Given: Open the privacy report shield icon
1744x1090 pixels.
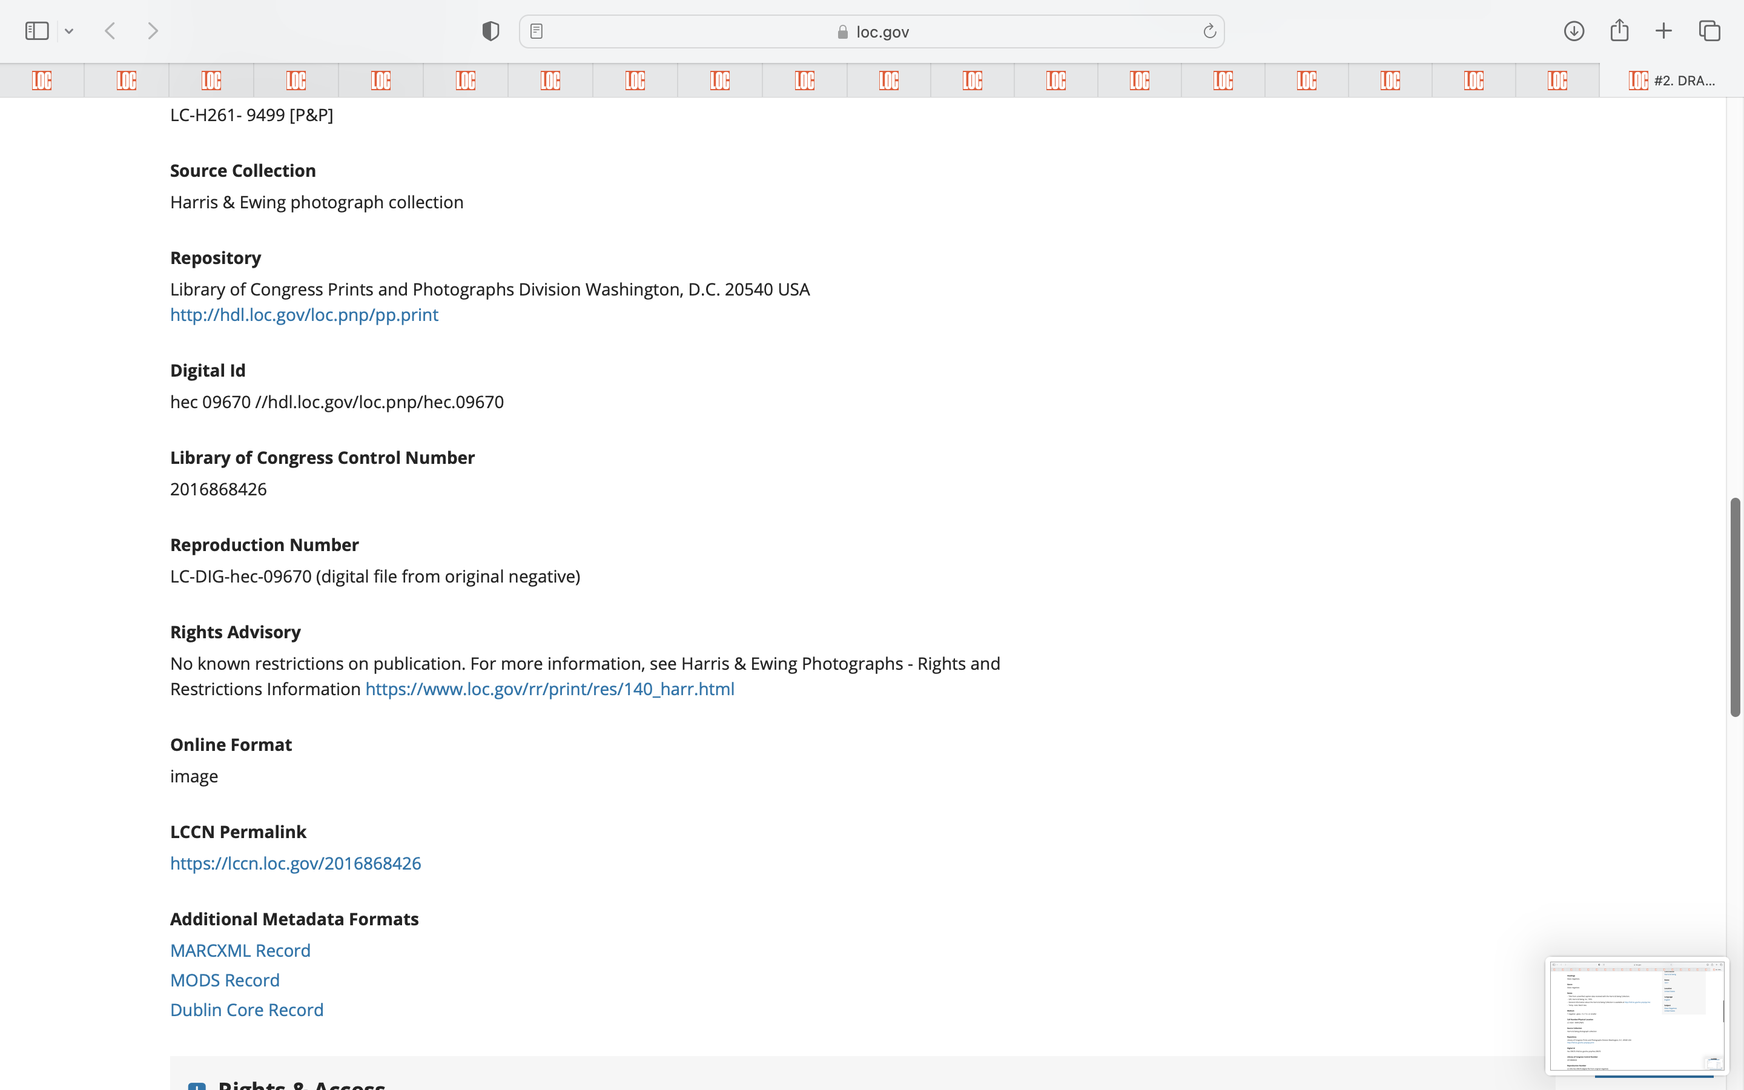Looking at the screenshot, I should point(490,31).
